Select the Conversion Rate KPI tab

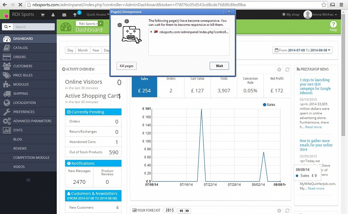tap(250, 86)
